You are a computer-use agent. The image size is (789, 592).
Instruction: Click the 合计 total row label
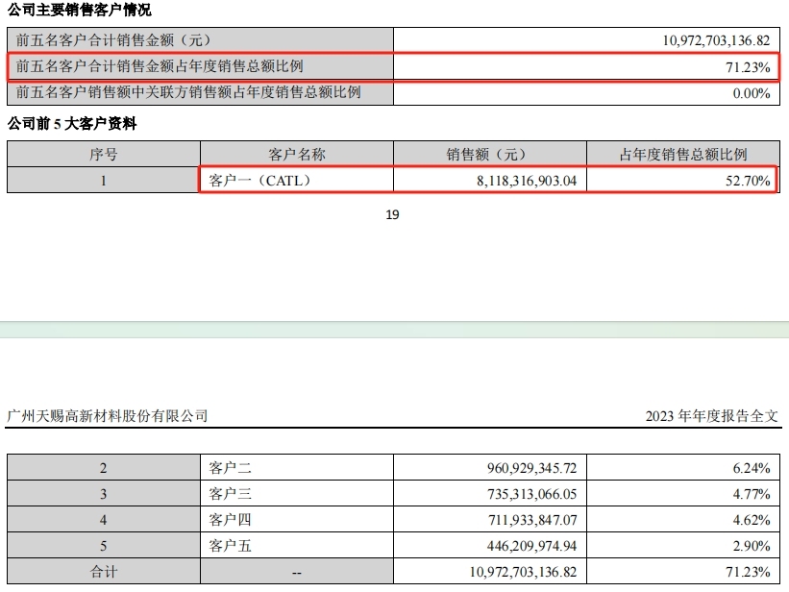104,572
